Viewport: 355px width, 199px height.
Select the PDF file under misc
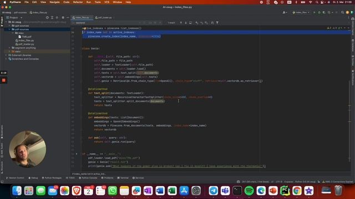[25, 37]
